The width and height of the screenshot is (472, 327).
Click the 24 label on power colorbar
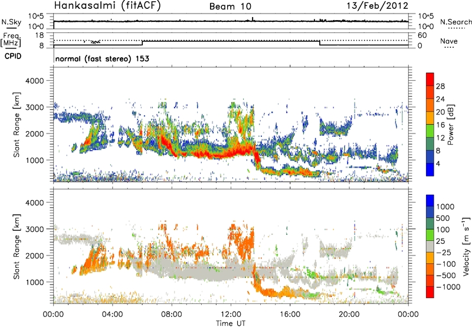point(440,99)
